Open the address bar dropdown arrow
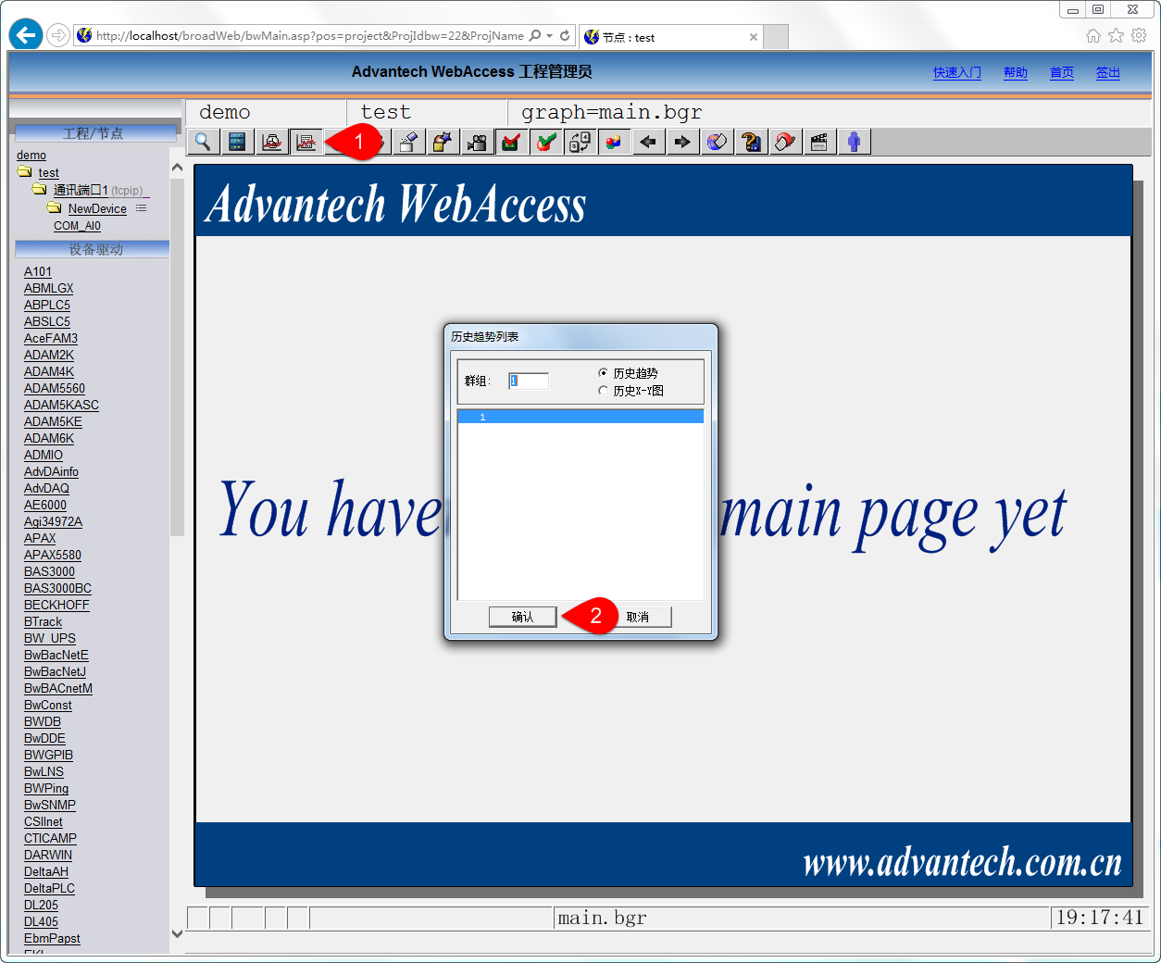The width and height of the screenshot is (1161, 963). click(x=550, y=36)
